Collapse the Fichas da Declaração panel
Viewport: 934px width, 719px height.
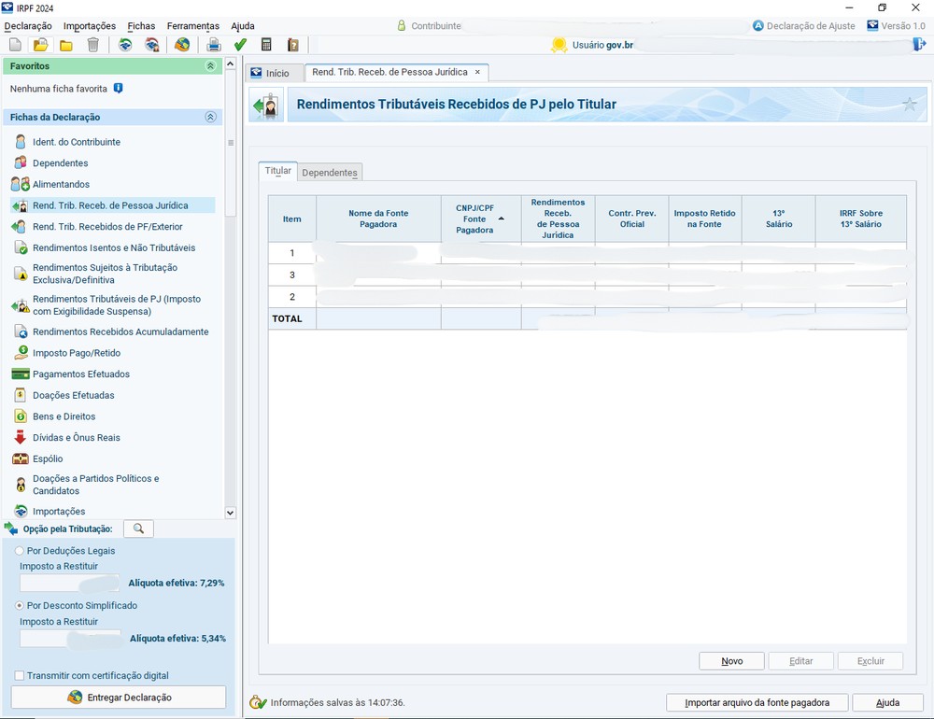pos(210,117)
